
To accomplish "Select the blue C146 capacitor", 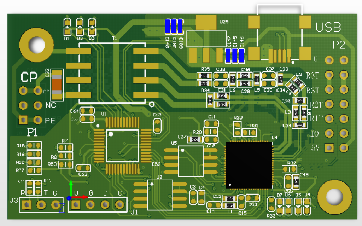I will (241, 56).
